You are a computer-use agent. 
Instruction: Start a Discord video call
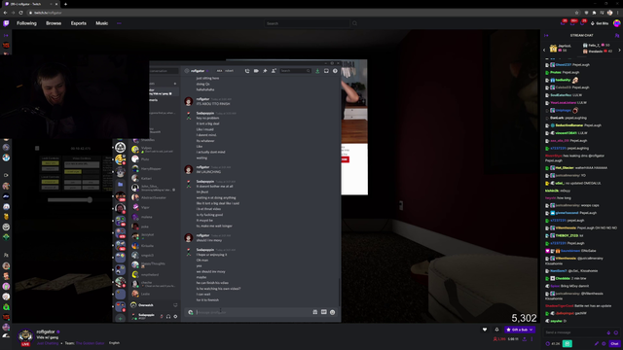pyautogui.click(x=256, y=71)
